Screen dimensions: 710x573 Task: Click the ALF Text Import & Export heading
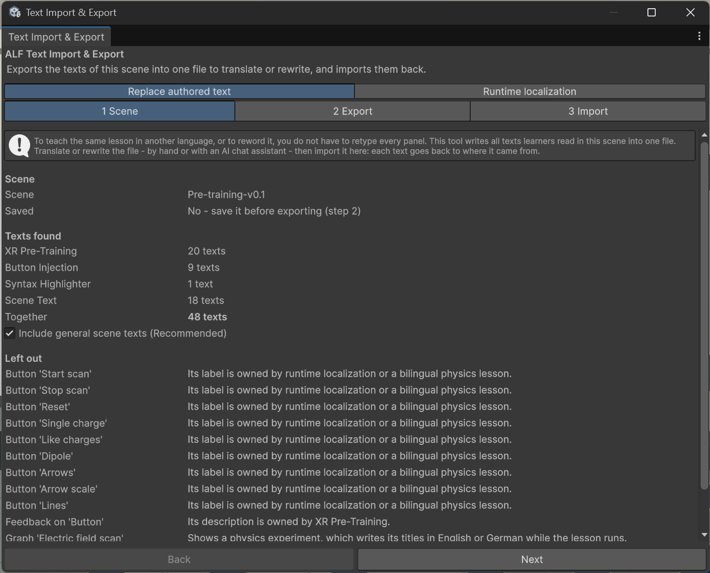pyautogui.click(x=64, y=54)
